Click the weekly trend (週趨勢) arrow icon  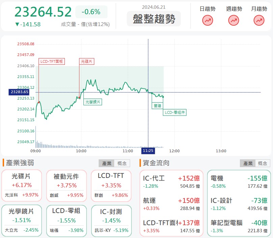(x=234, y=20)
